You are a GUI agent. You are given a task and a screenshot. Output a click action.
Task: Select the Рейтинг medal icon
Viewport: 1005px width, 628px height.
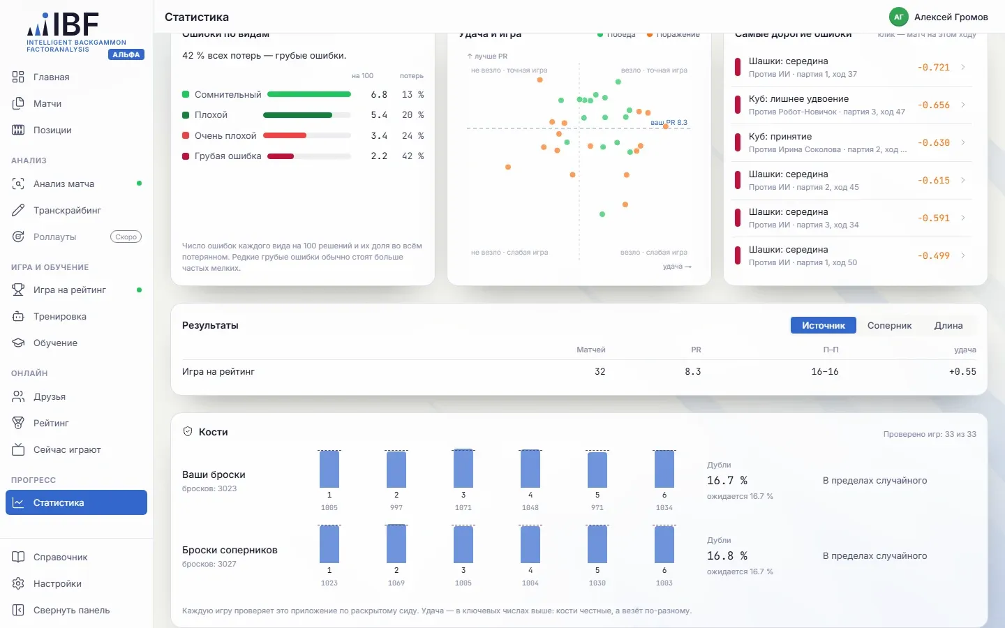coord(18,423)
